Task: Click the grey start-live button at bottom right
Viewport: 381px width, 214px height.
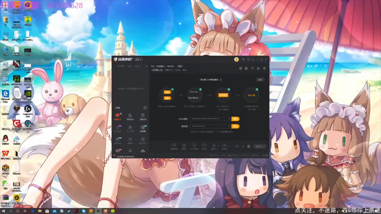Action: click(259, 146)
